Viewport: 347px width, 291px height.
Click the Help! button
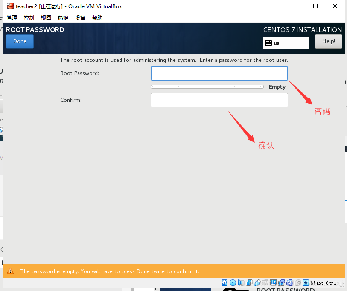328,41
